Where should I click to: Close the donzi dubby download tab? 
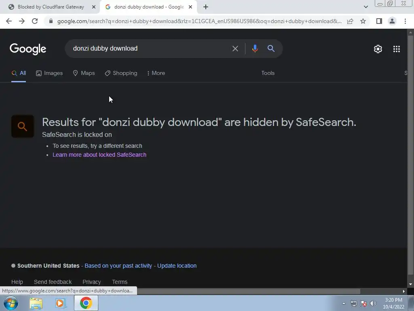click(190, 7)
